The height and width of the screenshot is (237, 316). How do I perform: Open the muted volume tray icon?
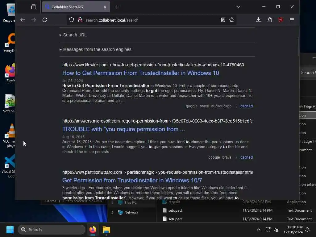click(276, 230)
